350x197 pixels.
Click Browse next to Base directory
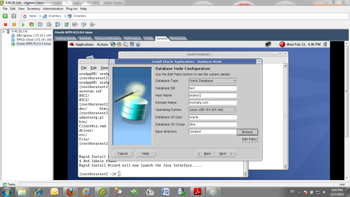tap(247, 132)
